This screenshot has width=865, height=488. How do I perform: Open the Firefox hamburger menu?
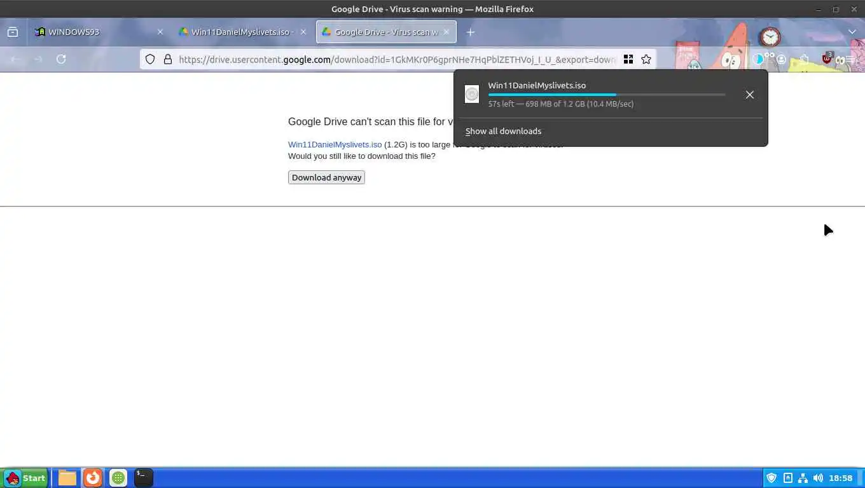click(x=850, y=59)
